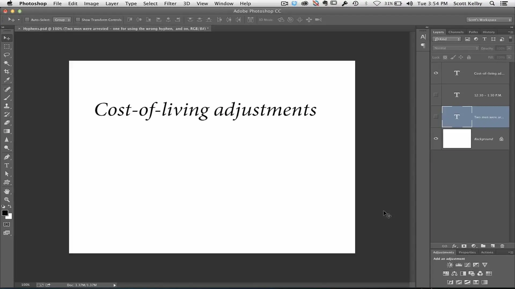Open the Layers panel flyout menu
This screenshot has width=515, height=289.
(x=511, y=32)
